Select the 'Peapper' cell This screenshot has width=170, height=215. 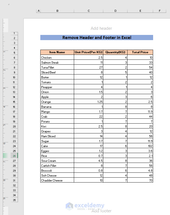[x=57, y=87]
